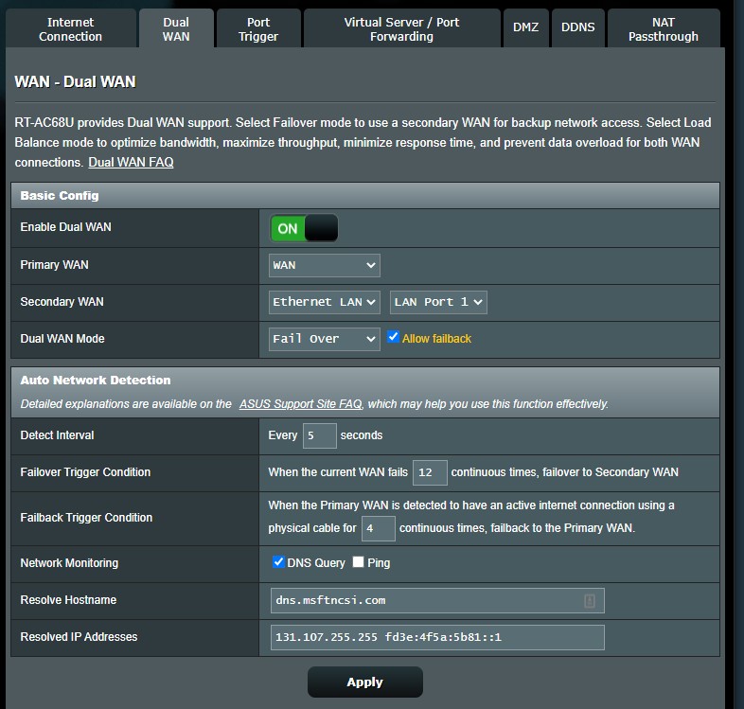Screen dimensions: 744x709
Task: Uncheck the Allow failback checkbox
Action: (393, 337)
